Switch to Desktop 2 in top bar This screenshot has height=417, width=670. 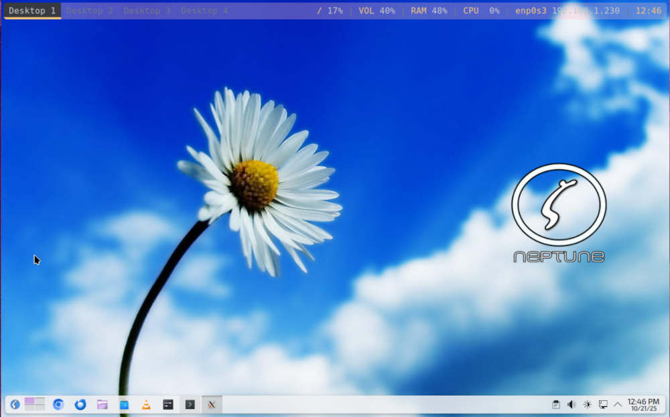click(x=90, y=11)
